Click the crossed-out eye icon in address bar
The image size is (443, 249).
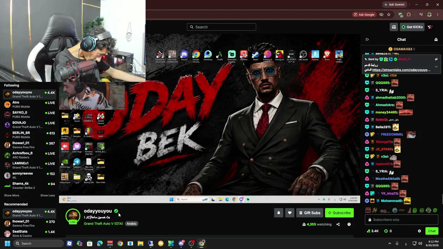click(x=381, y=15)
